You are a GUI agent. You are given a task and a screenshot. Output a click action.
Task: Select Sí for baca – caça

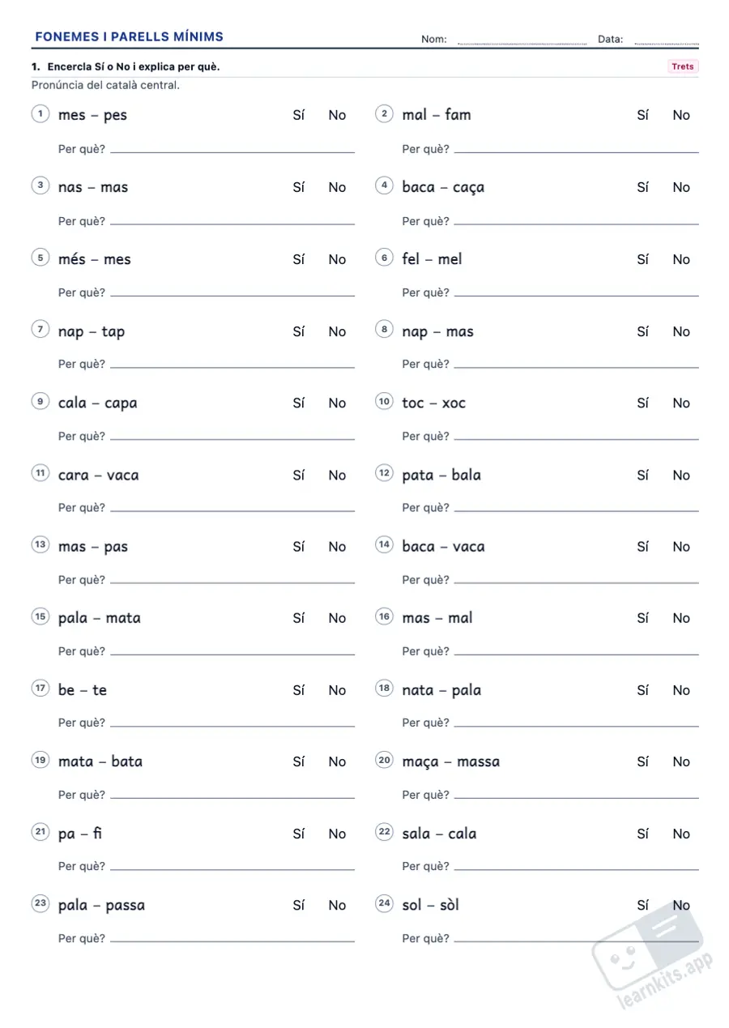643,187
